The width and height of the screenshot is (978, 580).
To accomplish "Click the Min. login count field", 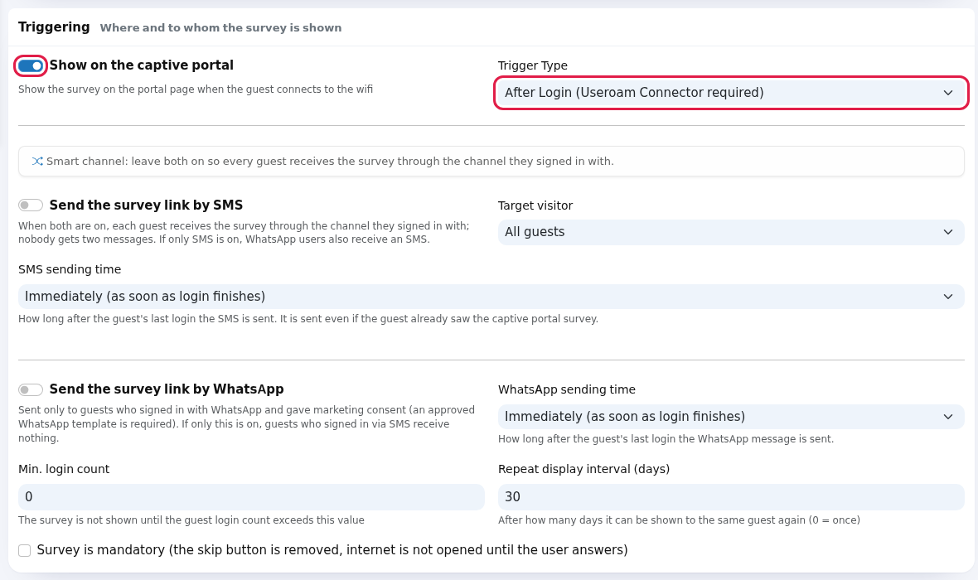I will coord(251,497).
